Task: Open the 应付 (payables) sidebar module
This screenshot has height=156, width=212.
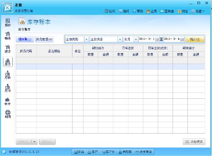Action: 8,88
